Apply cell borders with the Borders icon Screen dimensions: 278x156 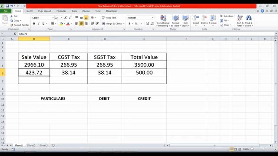[52, 23]
